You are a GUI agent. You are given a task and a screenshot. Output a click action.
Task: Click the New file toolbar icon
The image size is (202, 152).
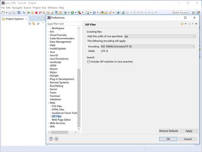[3, 13]
